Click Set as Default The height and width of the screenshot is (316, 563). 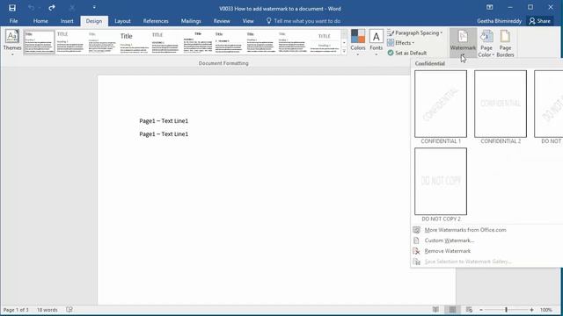click(407, 53)
